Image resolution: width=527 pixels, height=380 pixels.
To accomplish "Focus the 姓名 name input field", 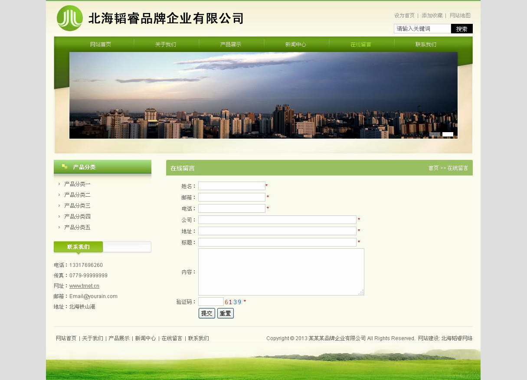I will tap(232, 186).
